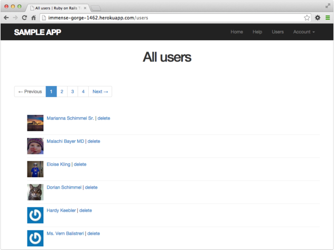Image resolution: width=334 pixels, height=250 pixels.
Task: Open the Help navigation item
Action: [257, 32]
